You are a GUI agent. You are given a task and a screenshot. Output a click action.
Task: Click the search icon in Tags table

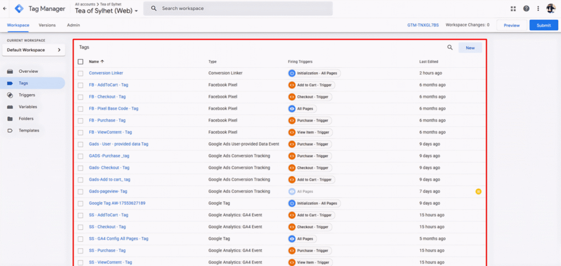click(450, 48)
